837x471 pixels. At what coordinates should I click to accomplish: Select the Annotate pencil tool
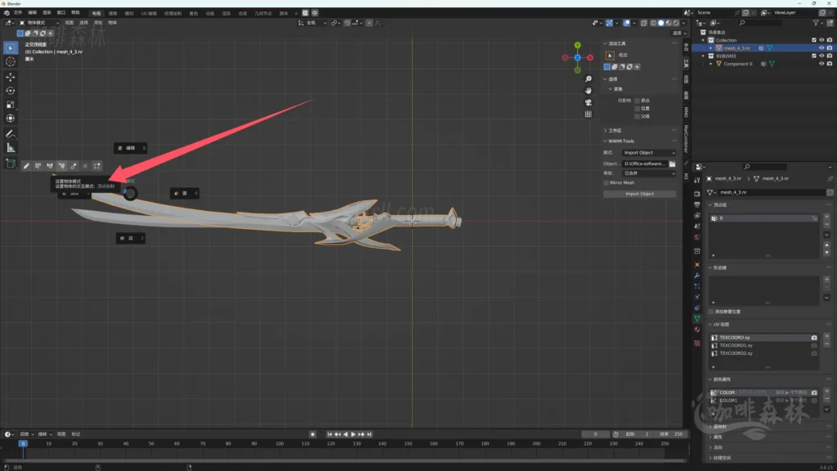[x=11, y=133]
